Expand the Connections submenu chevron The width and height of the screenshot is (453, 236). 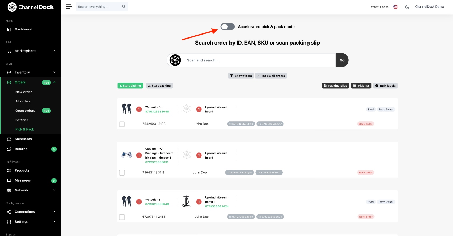point(54,212)
